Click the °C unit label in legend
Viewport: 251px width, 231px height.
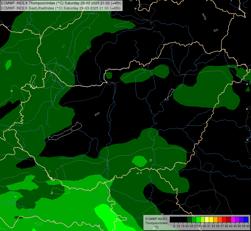tap(157, 227)
